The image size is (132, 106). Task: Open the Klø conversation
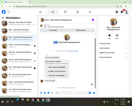coord(18,76)
